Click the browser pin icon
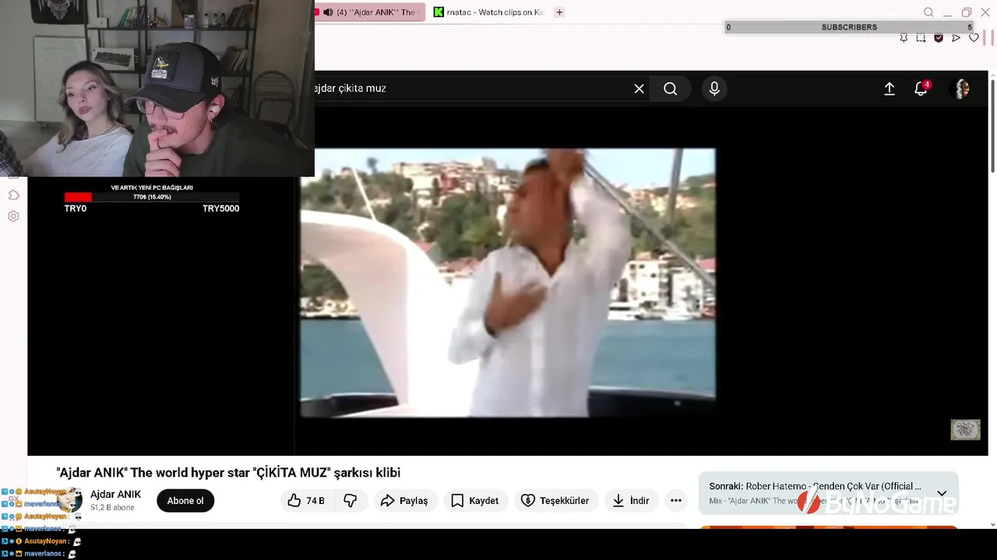 pos(904,37)
